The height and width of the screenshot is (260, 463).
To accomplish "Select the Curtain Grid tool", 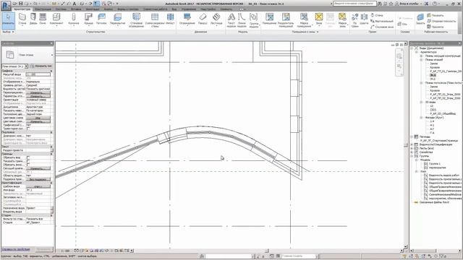I will point(155,20).
